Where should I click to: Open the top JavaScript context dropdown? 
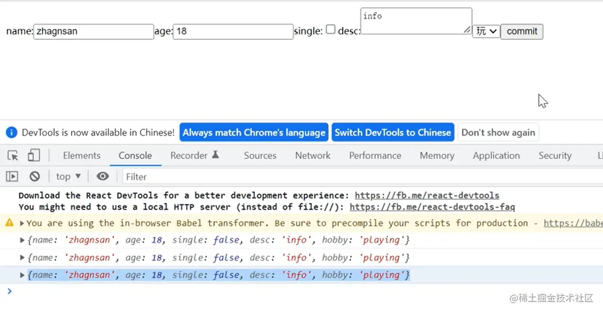point(68,177)
